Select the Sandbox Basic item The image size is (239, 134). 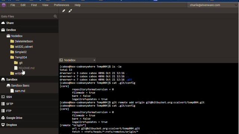pyautogui.click(x=20, y=86)
